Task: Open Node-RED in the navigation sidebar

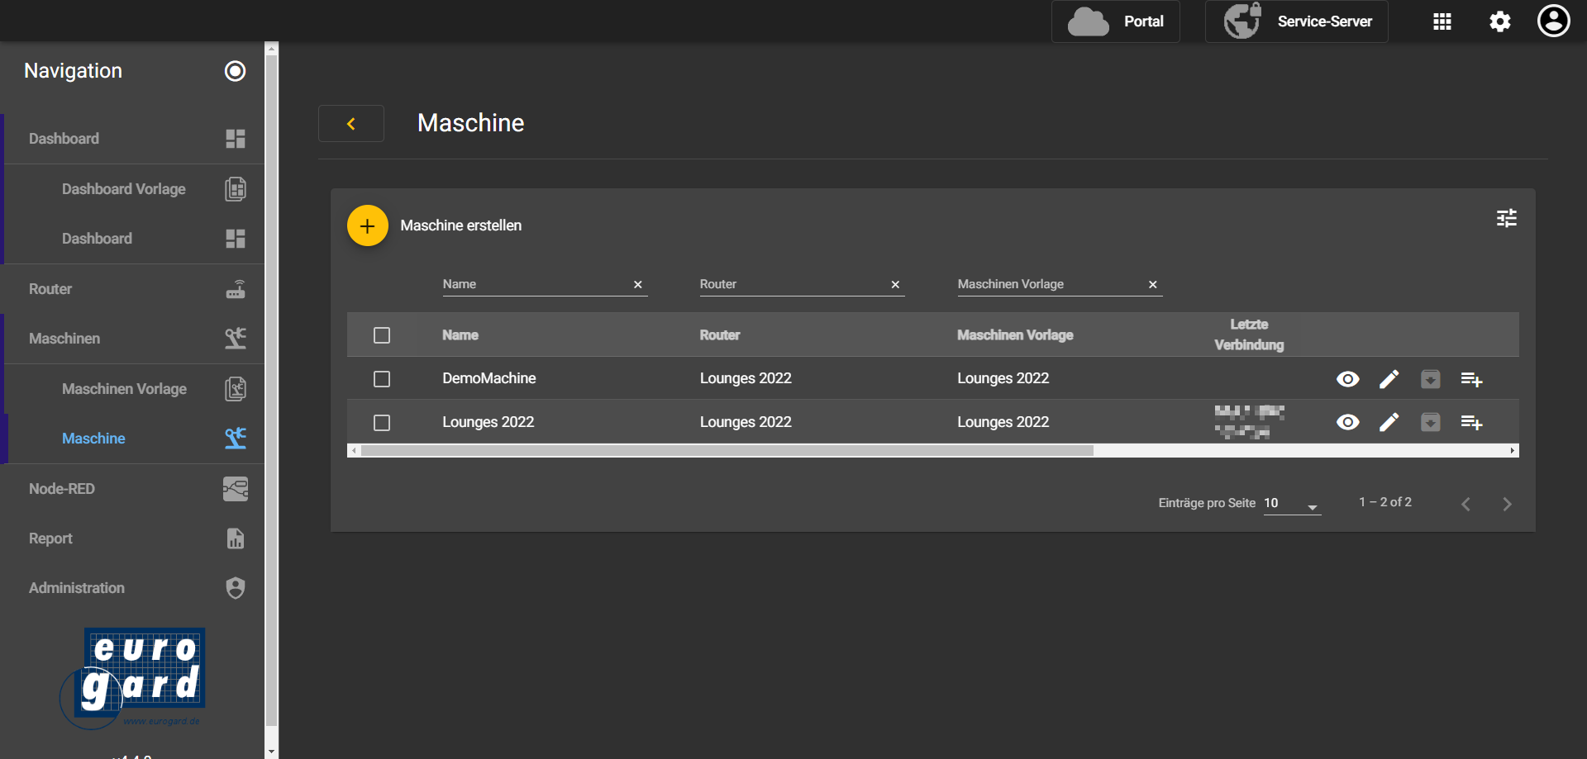Action: 62,489
